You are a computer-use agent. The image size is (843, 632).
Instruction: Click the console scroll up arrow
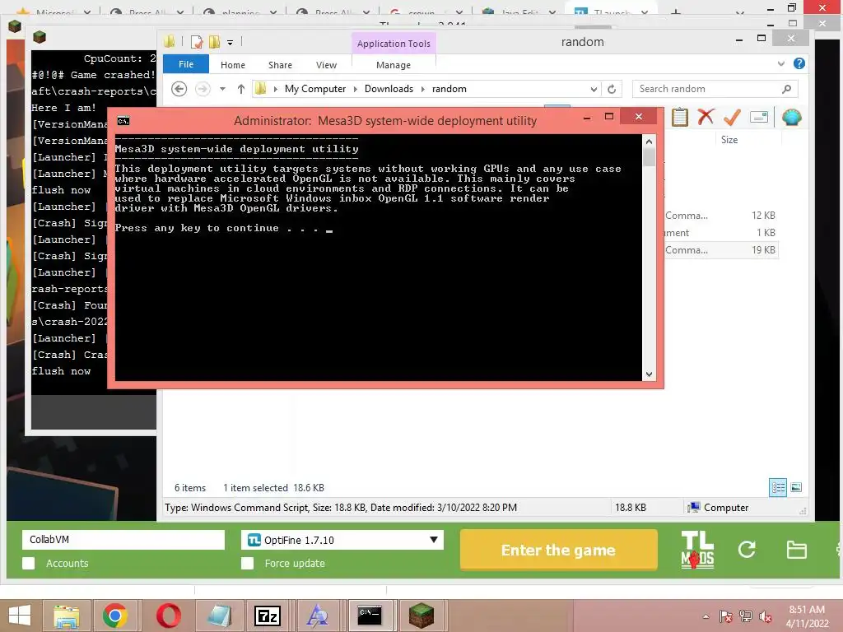pyautogui.click(x=649, y=142)
